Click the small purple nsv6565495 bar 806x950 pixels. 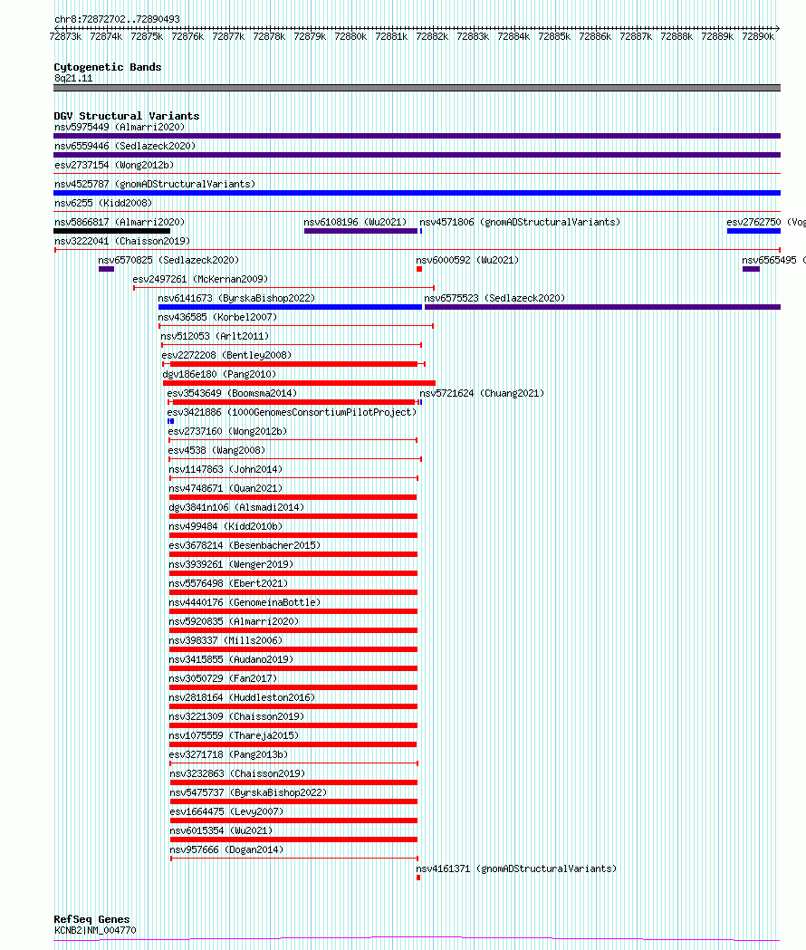(751, 269)
